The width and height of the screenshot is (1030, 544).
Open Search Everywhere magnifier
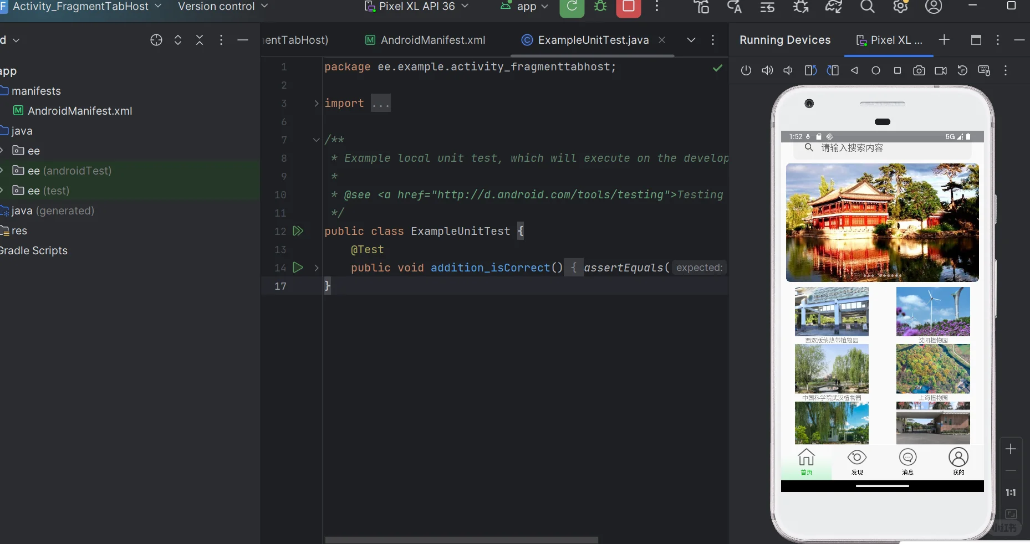coord(868,8)
